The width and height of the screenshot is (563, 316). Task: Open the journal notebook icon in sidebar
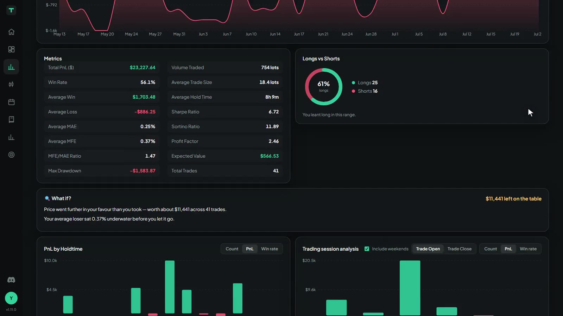coord(11,119)
